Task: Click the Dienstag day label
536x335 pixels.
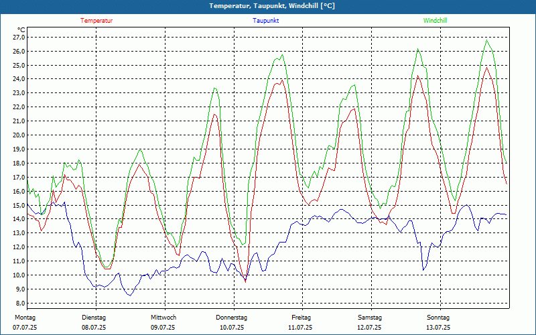Action: pyautogui.click(x=94, y=318)
